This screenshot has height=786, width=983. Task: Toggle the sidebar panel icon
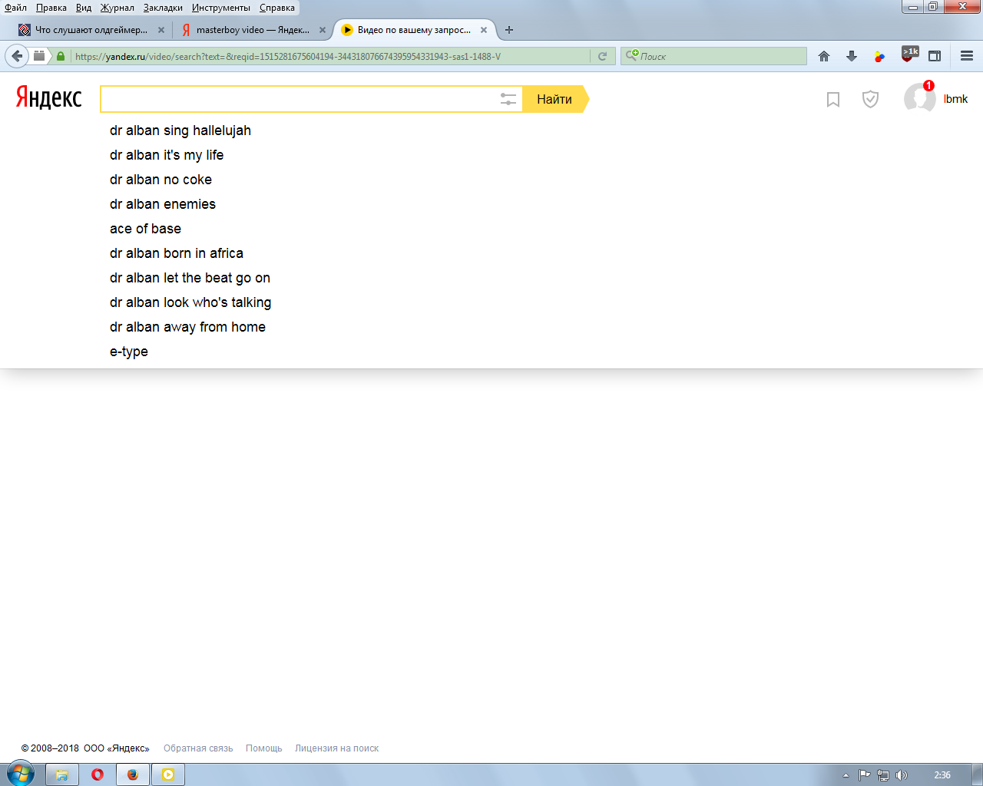click(x=935, y=56)
